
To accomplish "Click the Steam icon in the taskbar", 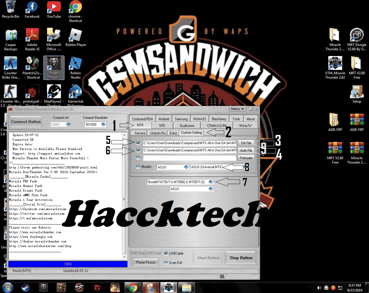I will tap(26, 288).
